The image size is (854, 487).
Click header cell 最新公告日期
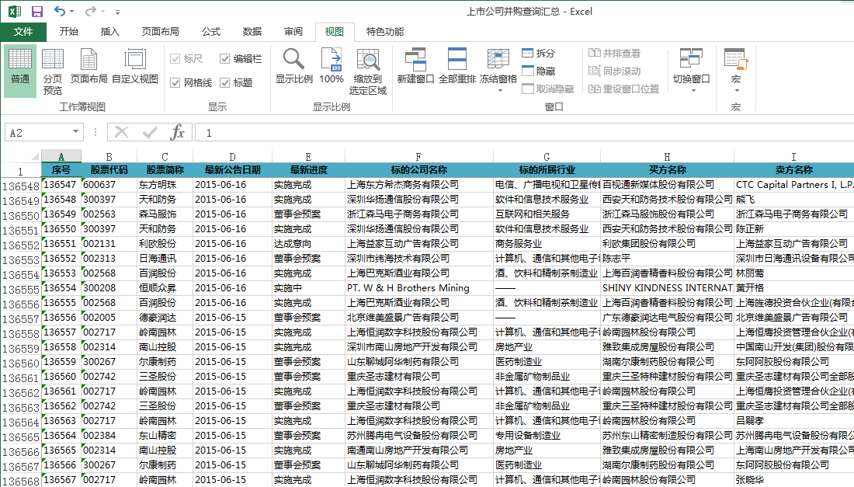233,170
